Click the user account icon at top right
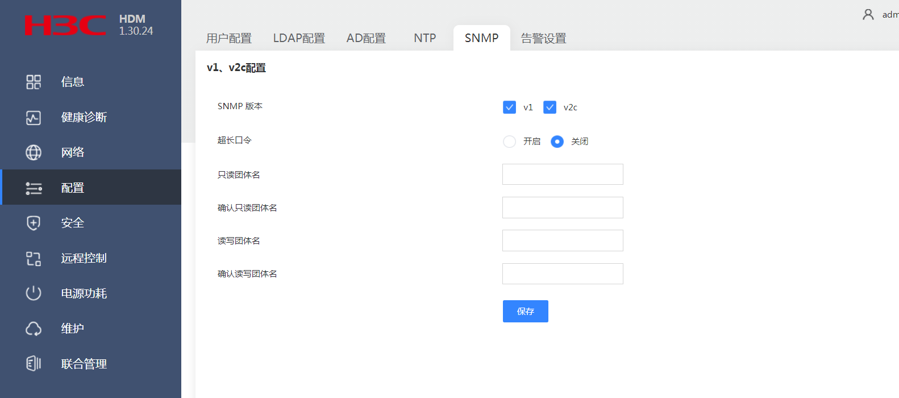Screen dimensions: 899x398 coord(868,15)
